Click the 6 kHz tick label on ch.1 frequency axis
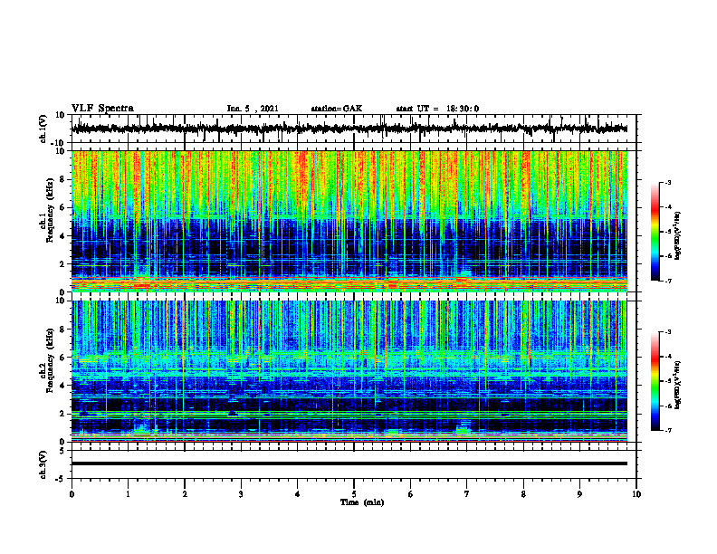 pos(63,207)
